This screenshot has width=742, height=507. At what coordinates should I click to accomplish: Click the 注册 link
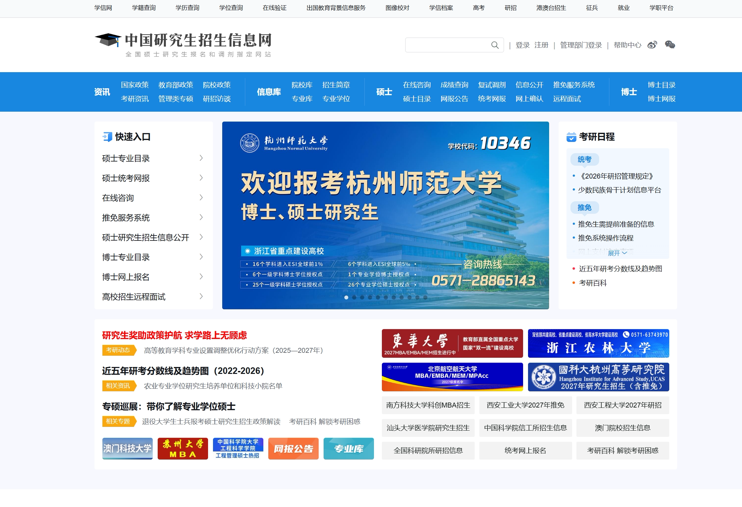tap(541, 45)
